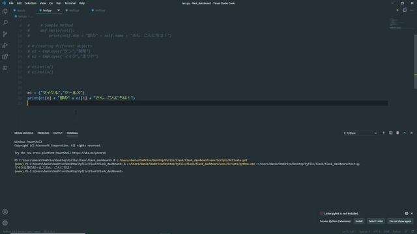The height and width of the screenshot is (234, 417).
Task: Switch to the PROBLEMS panel tab
Action: click(x=44, y=133)
